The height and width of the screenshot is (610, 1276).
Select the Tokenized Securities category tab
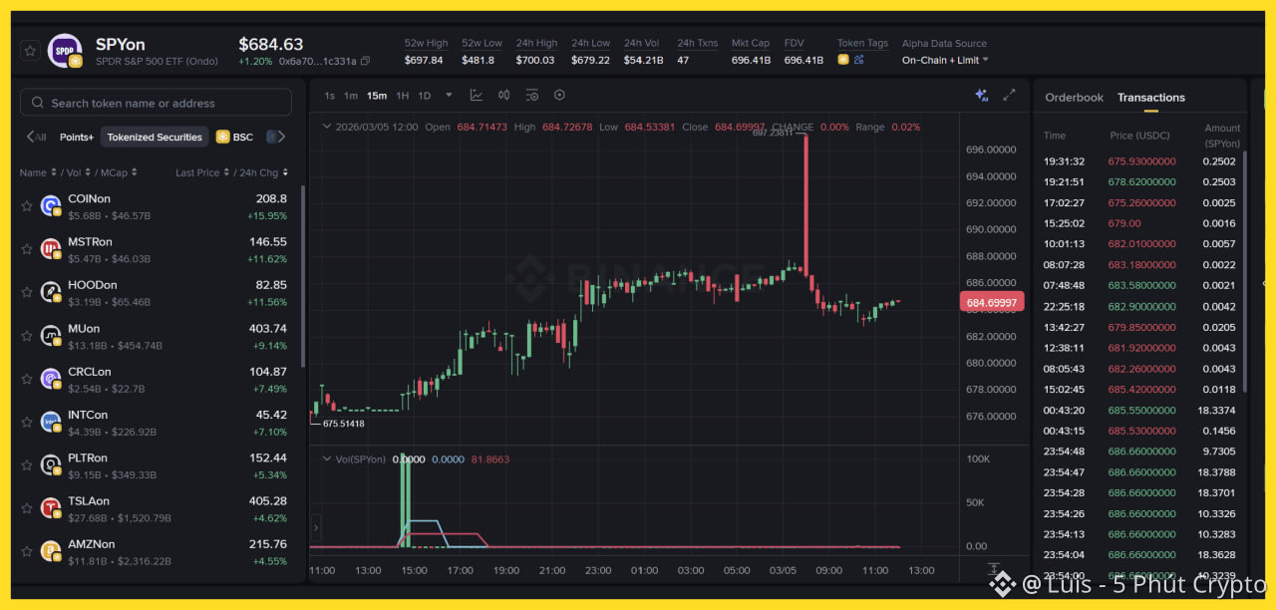[x=155, y=138]
